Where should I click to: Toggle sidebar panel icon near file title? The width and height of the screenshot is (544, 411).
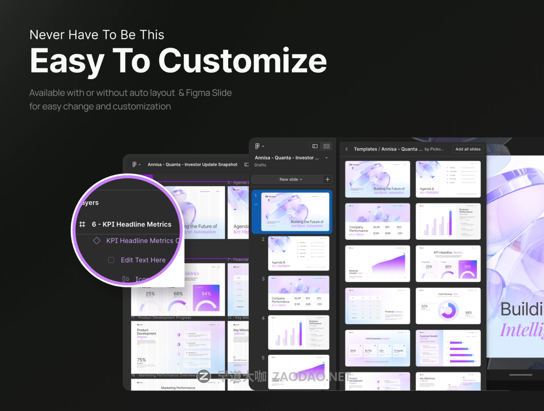(x=247, y=164)
